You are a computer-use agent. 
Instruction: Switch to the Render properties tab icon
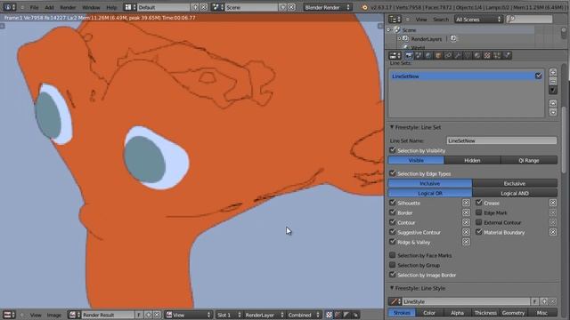pos(409,55)
